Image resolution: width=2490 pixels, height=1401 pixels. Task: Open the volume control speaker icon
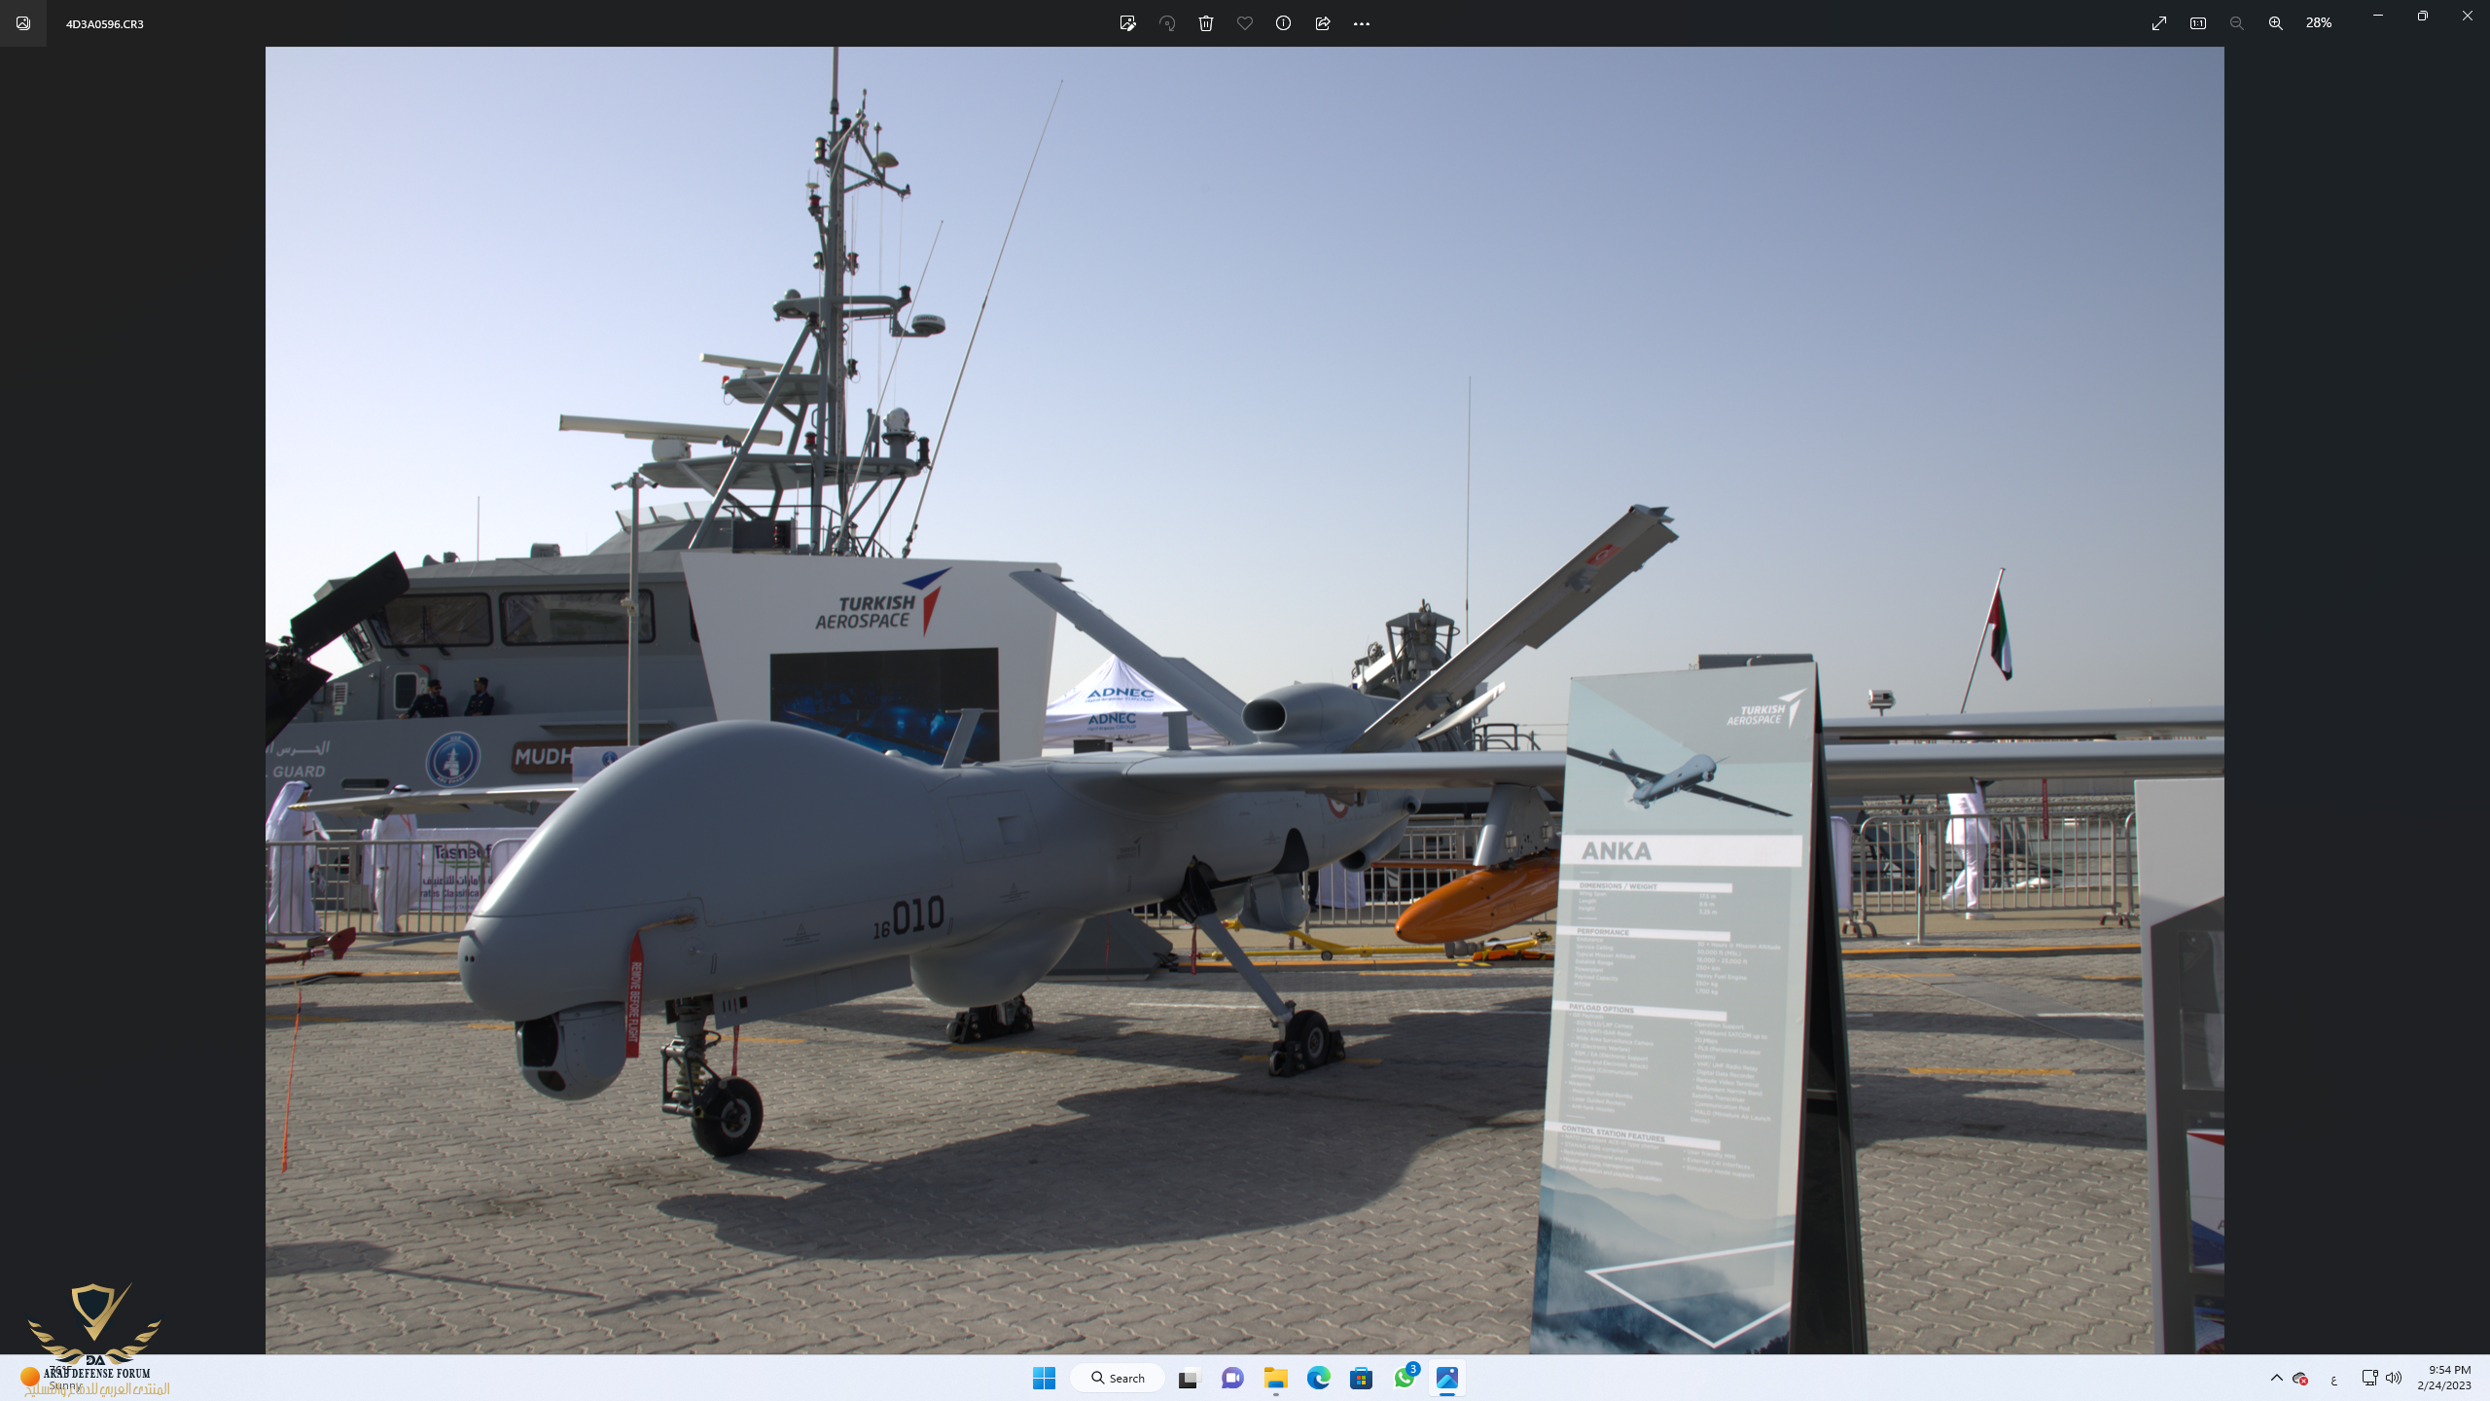pyautogui.click(x=2394, y=1378)
